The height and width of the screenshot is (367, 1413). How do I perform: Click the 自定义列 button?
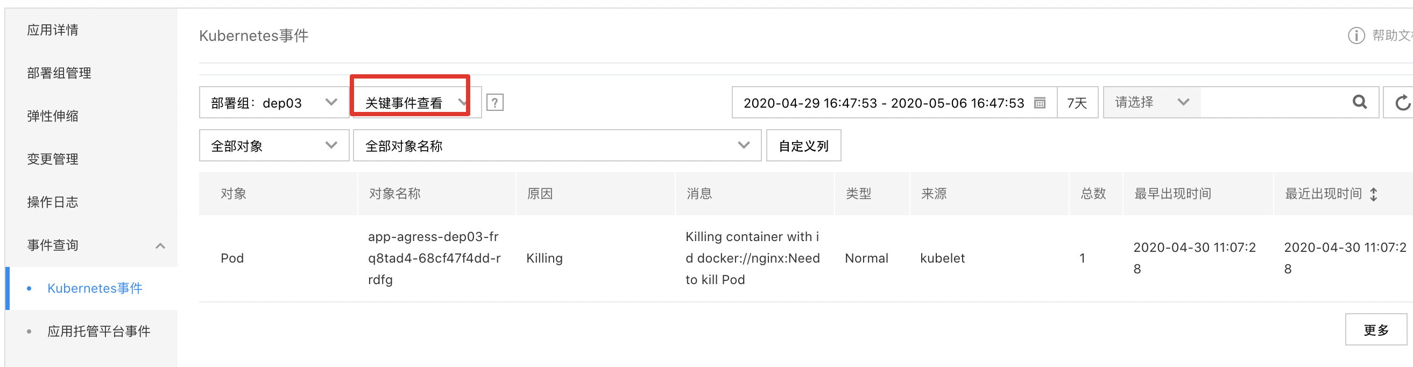[x=803, y=145]
